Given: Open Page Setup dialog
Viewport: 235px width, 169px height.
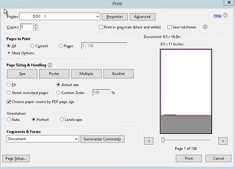Looking at the screenshot, I should point(16,158).
